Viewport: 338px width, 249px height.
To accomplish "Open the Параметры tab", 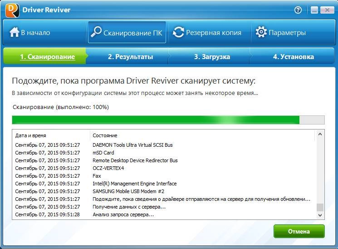I will click(x=293, y=32).
